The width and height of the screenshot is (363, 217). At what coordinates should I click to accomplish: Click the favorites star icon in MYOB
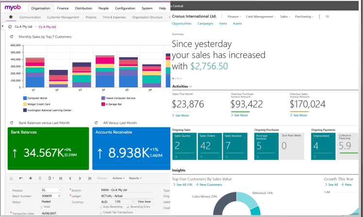pyautogui.click(x=11, y=17)
